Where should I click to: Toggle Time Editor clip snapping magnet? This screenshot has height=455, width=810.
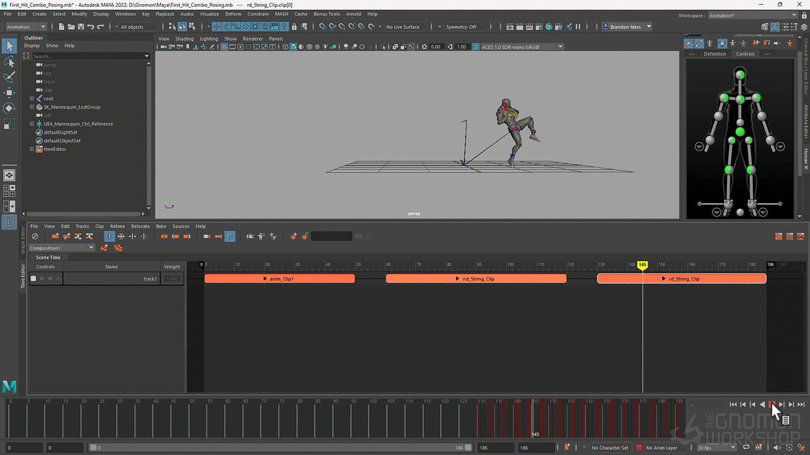(x=230, y=236)
